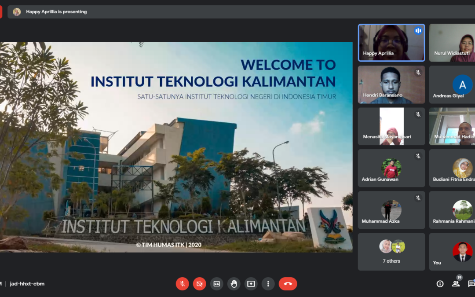Select Budiani Fitria Endra tile

pos(452,168)
